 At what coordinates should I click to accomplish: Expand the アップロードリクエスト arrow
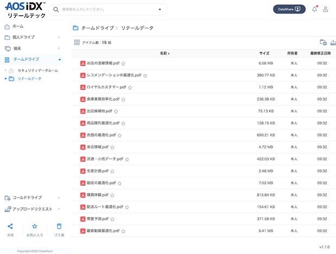(x=59, y=209)
